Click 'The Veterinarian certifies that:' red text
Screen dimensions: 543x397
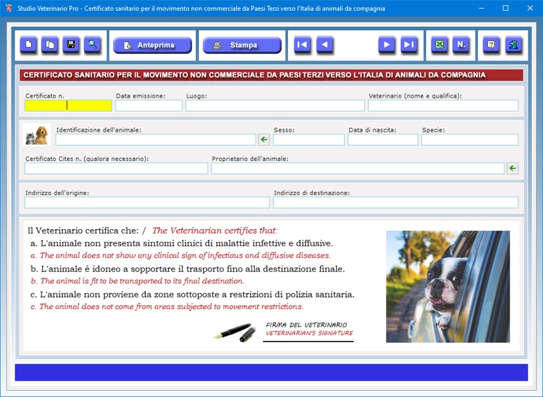[x=215, y=230]
